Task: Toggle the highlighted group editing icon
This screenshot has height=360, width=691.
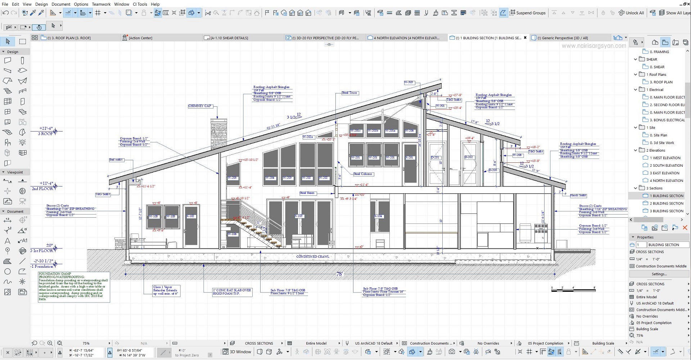Action: click(503, 13)
